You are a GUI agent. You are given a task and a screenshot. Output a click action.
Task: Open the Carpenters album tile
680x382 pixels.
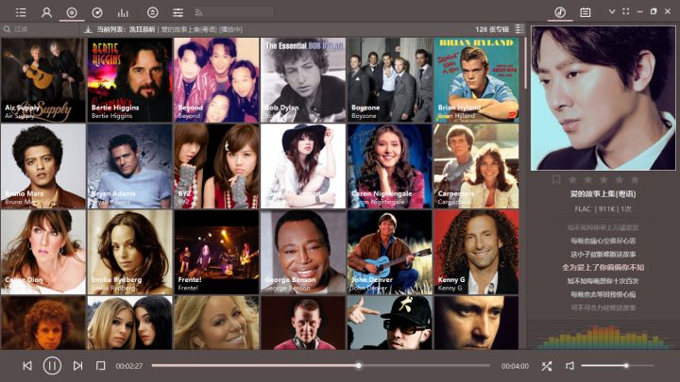(476, 166)
